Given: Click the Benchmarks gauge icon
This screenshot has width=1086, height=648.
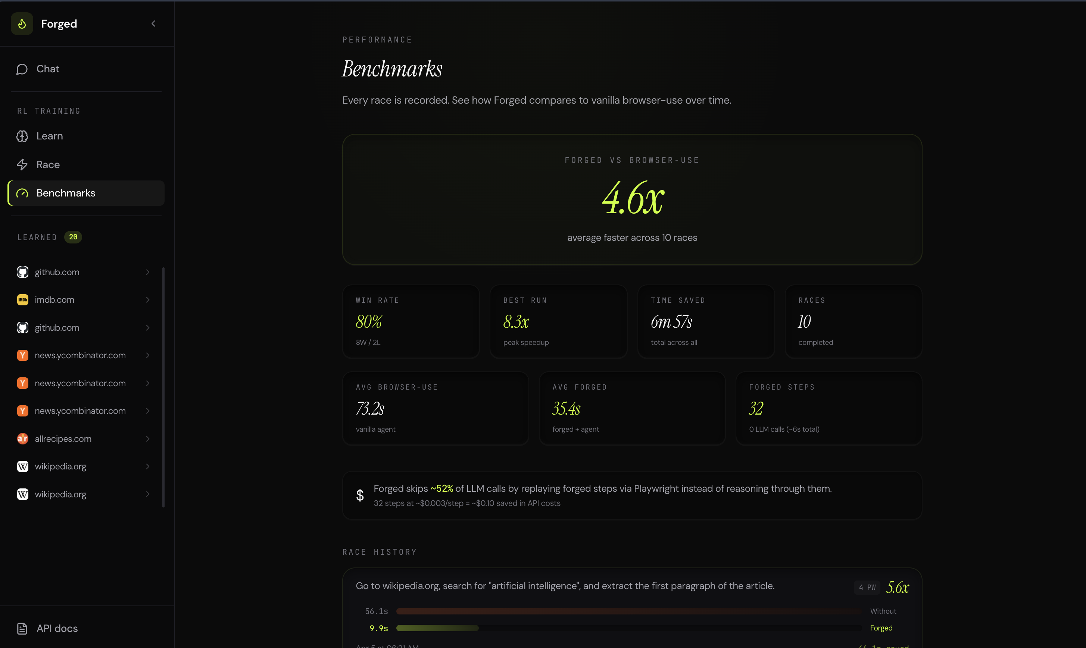Looking at the screenshot, I should [x=22, y=193].
